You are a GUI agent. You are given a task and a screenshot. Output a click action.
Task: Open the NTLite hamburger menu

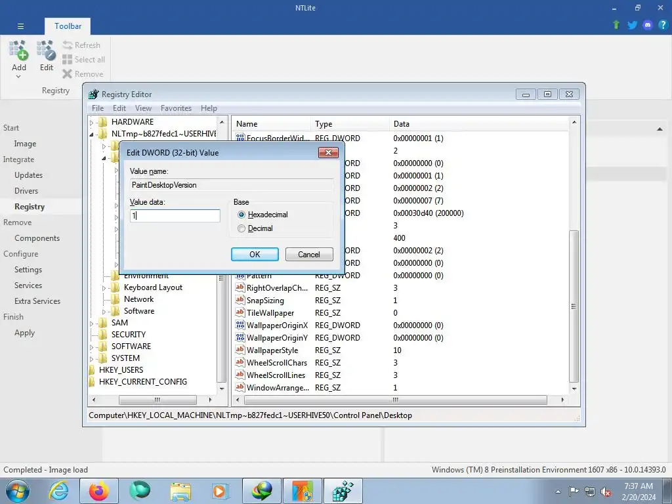pos(20,26)
